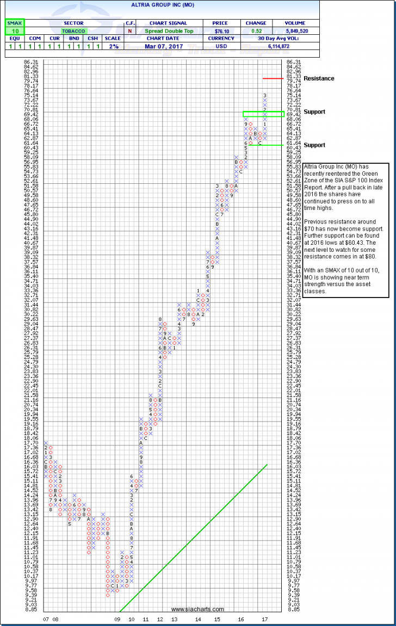This screenshot has height=626, width=396.
Task: Click the green upper Support zone box
Action: tap(263, 114)
